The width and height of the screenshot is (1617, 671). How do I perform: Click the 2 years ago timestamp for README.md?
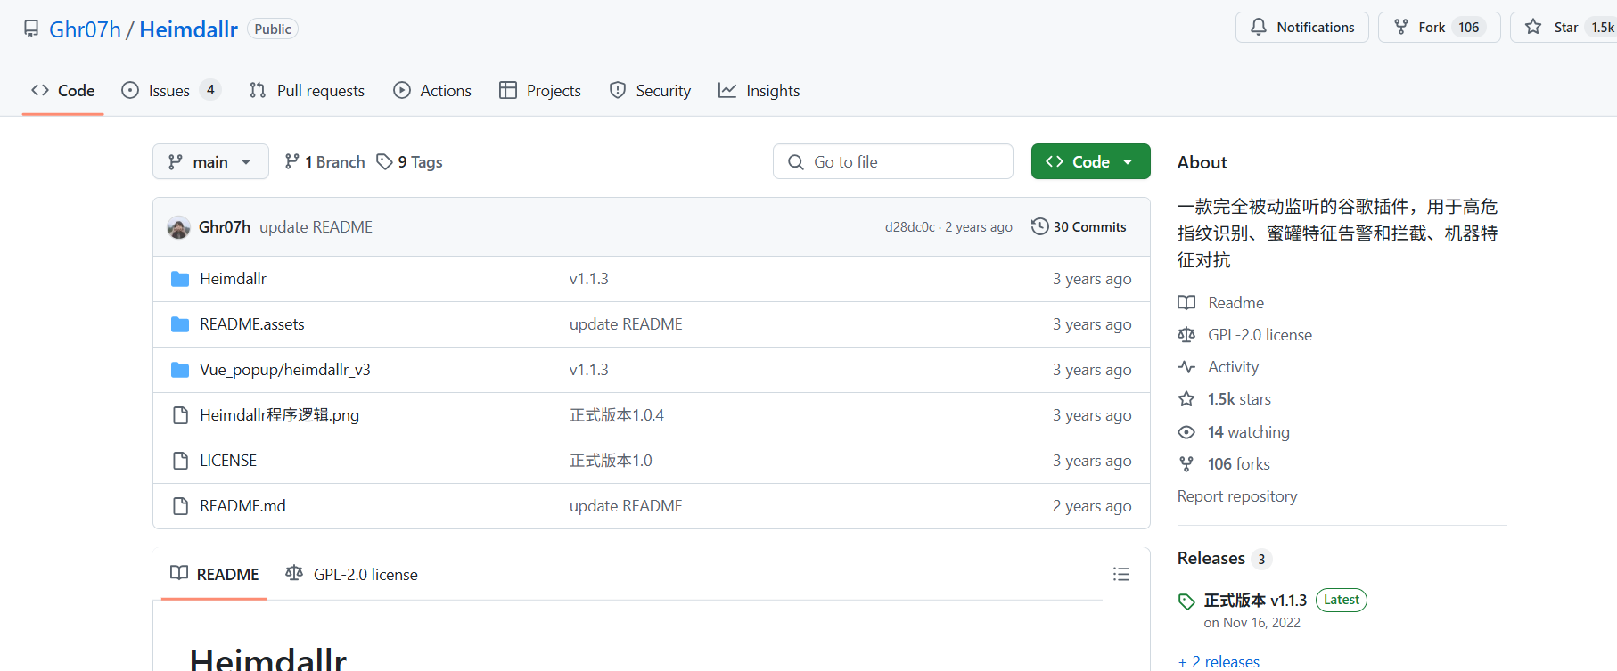point(1092,506)
